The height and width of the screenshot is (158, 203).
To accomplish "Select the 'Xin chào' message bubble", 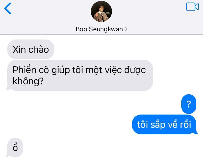I will tap(31, 49).
